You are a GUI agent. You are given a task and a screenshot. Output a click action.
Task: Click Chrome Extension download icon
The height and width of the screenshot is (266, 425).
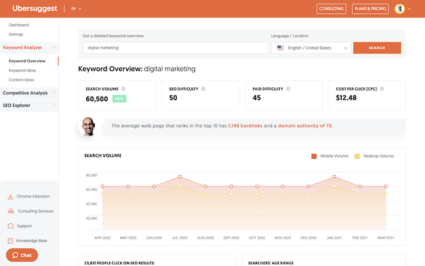click(x=10, y=197)
